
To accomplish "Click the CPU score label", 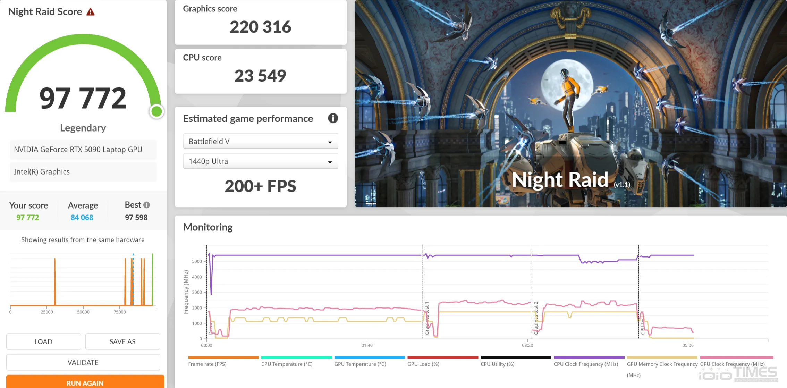I will point(202,58).
